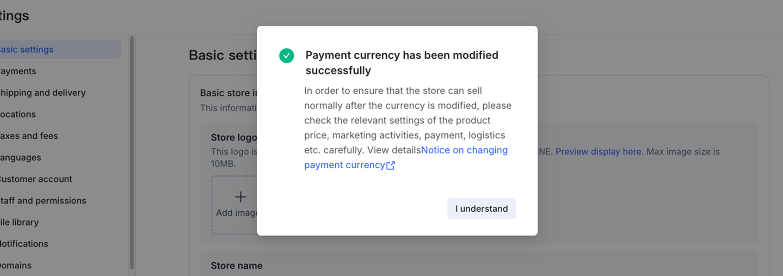
Task: Click the plus icon for adding image
Action: point(240,197)
